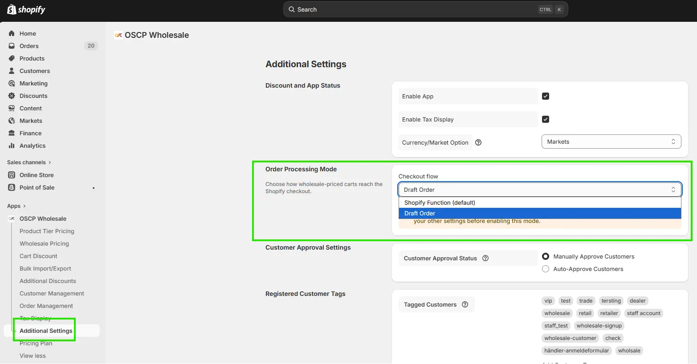Image resolution: width=697 pixels, height=364 pixels.
Task: Open the Markets currency dropdown
Action: (611, 142)
